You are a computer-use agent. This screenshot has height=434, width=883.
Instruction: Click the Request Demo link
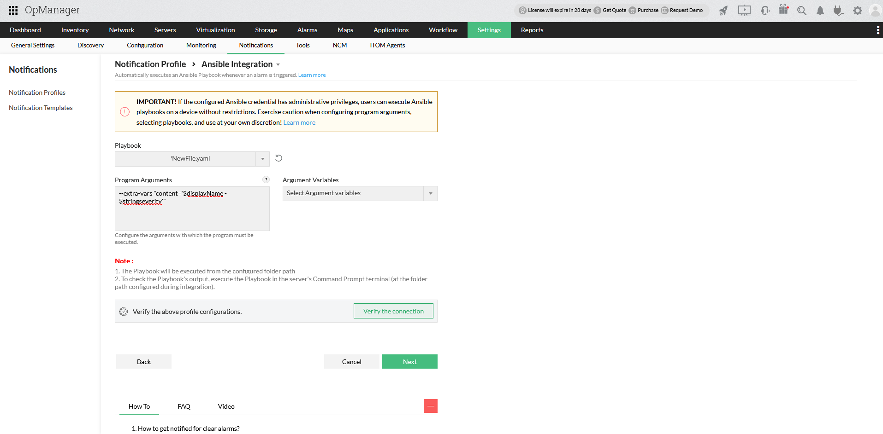point(686,10)
